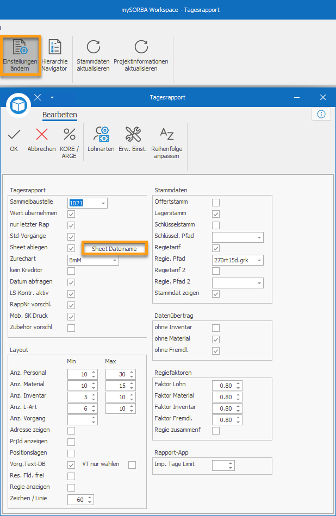Enable the Regie zusammenf checkbox
The height and width of the screenshot is (516, 336).
pyautogui.click(x=216, y=430)
